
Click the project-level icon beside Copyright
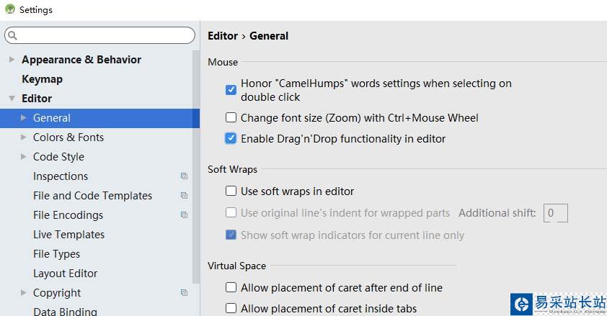[x=184, y=293]
